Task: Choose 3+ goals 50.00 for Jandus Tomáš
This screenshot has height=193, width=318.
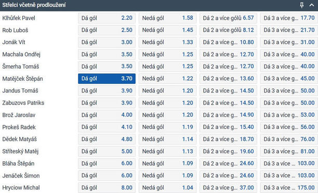Action: [289, 91]
